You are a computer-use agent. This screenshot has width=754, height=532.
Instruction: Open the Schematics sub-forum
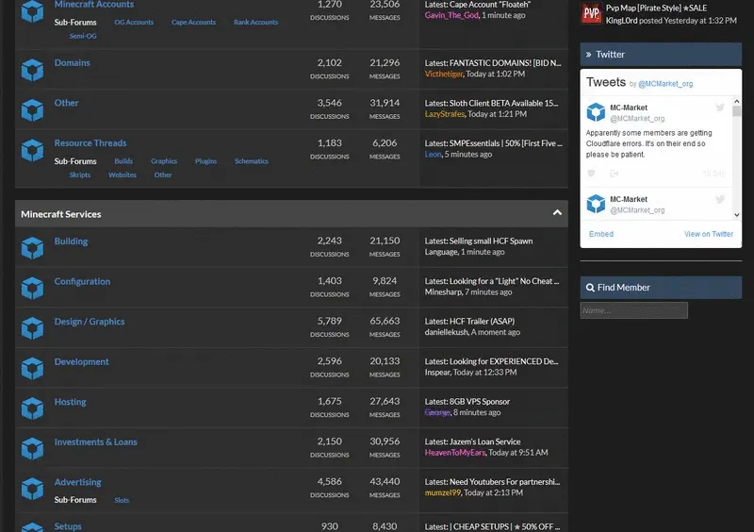pos(252,161)
